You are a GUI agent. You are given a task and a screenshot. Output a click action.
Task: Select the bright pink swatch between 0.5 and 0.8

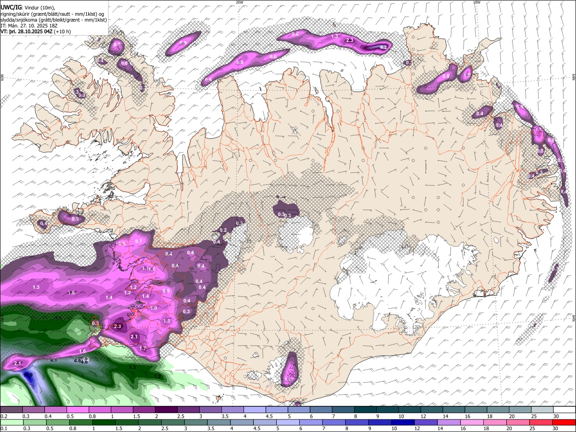(77, 409)
